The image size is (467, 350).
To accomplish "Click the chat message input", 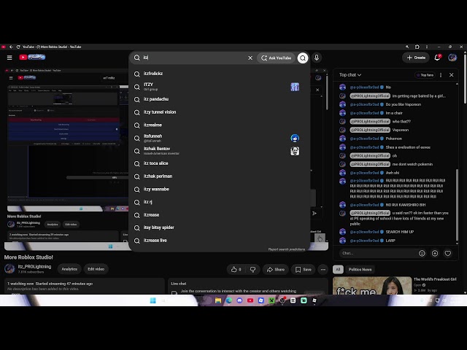I will click(x=377, y=253).
